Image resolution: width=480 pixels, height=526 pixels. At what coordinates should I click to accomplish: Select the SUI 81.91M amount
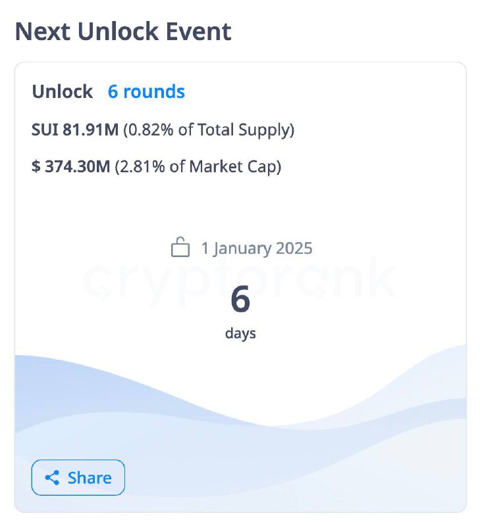click(75, 130)
